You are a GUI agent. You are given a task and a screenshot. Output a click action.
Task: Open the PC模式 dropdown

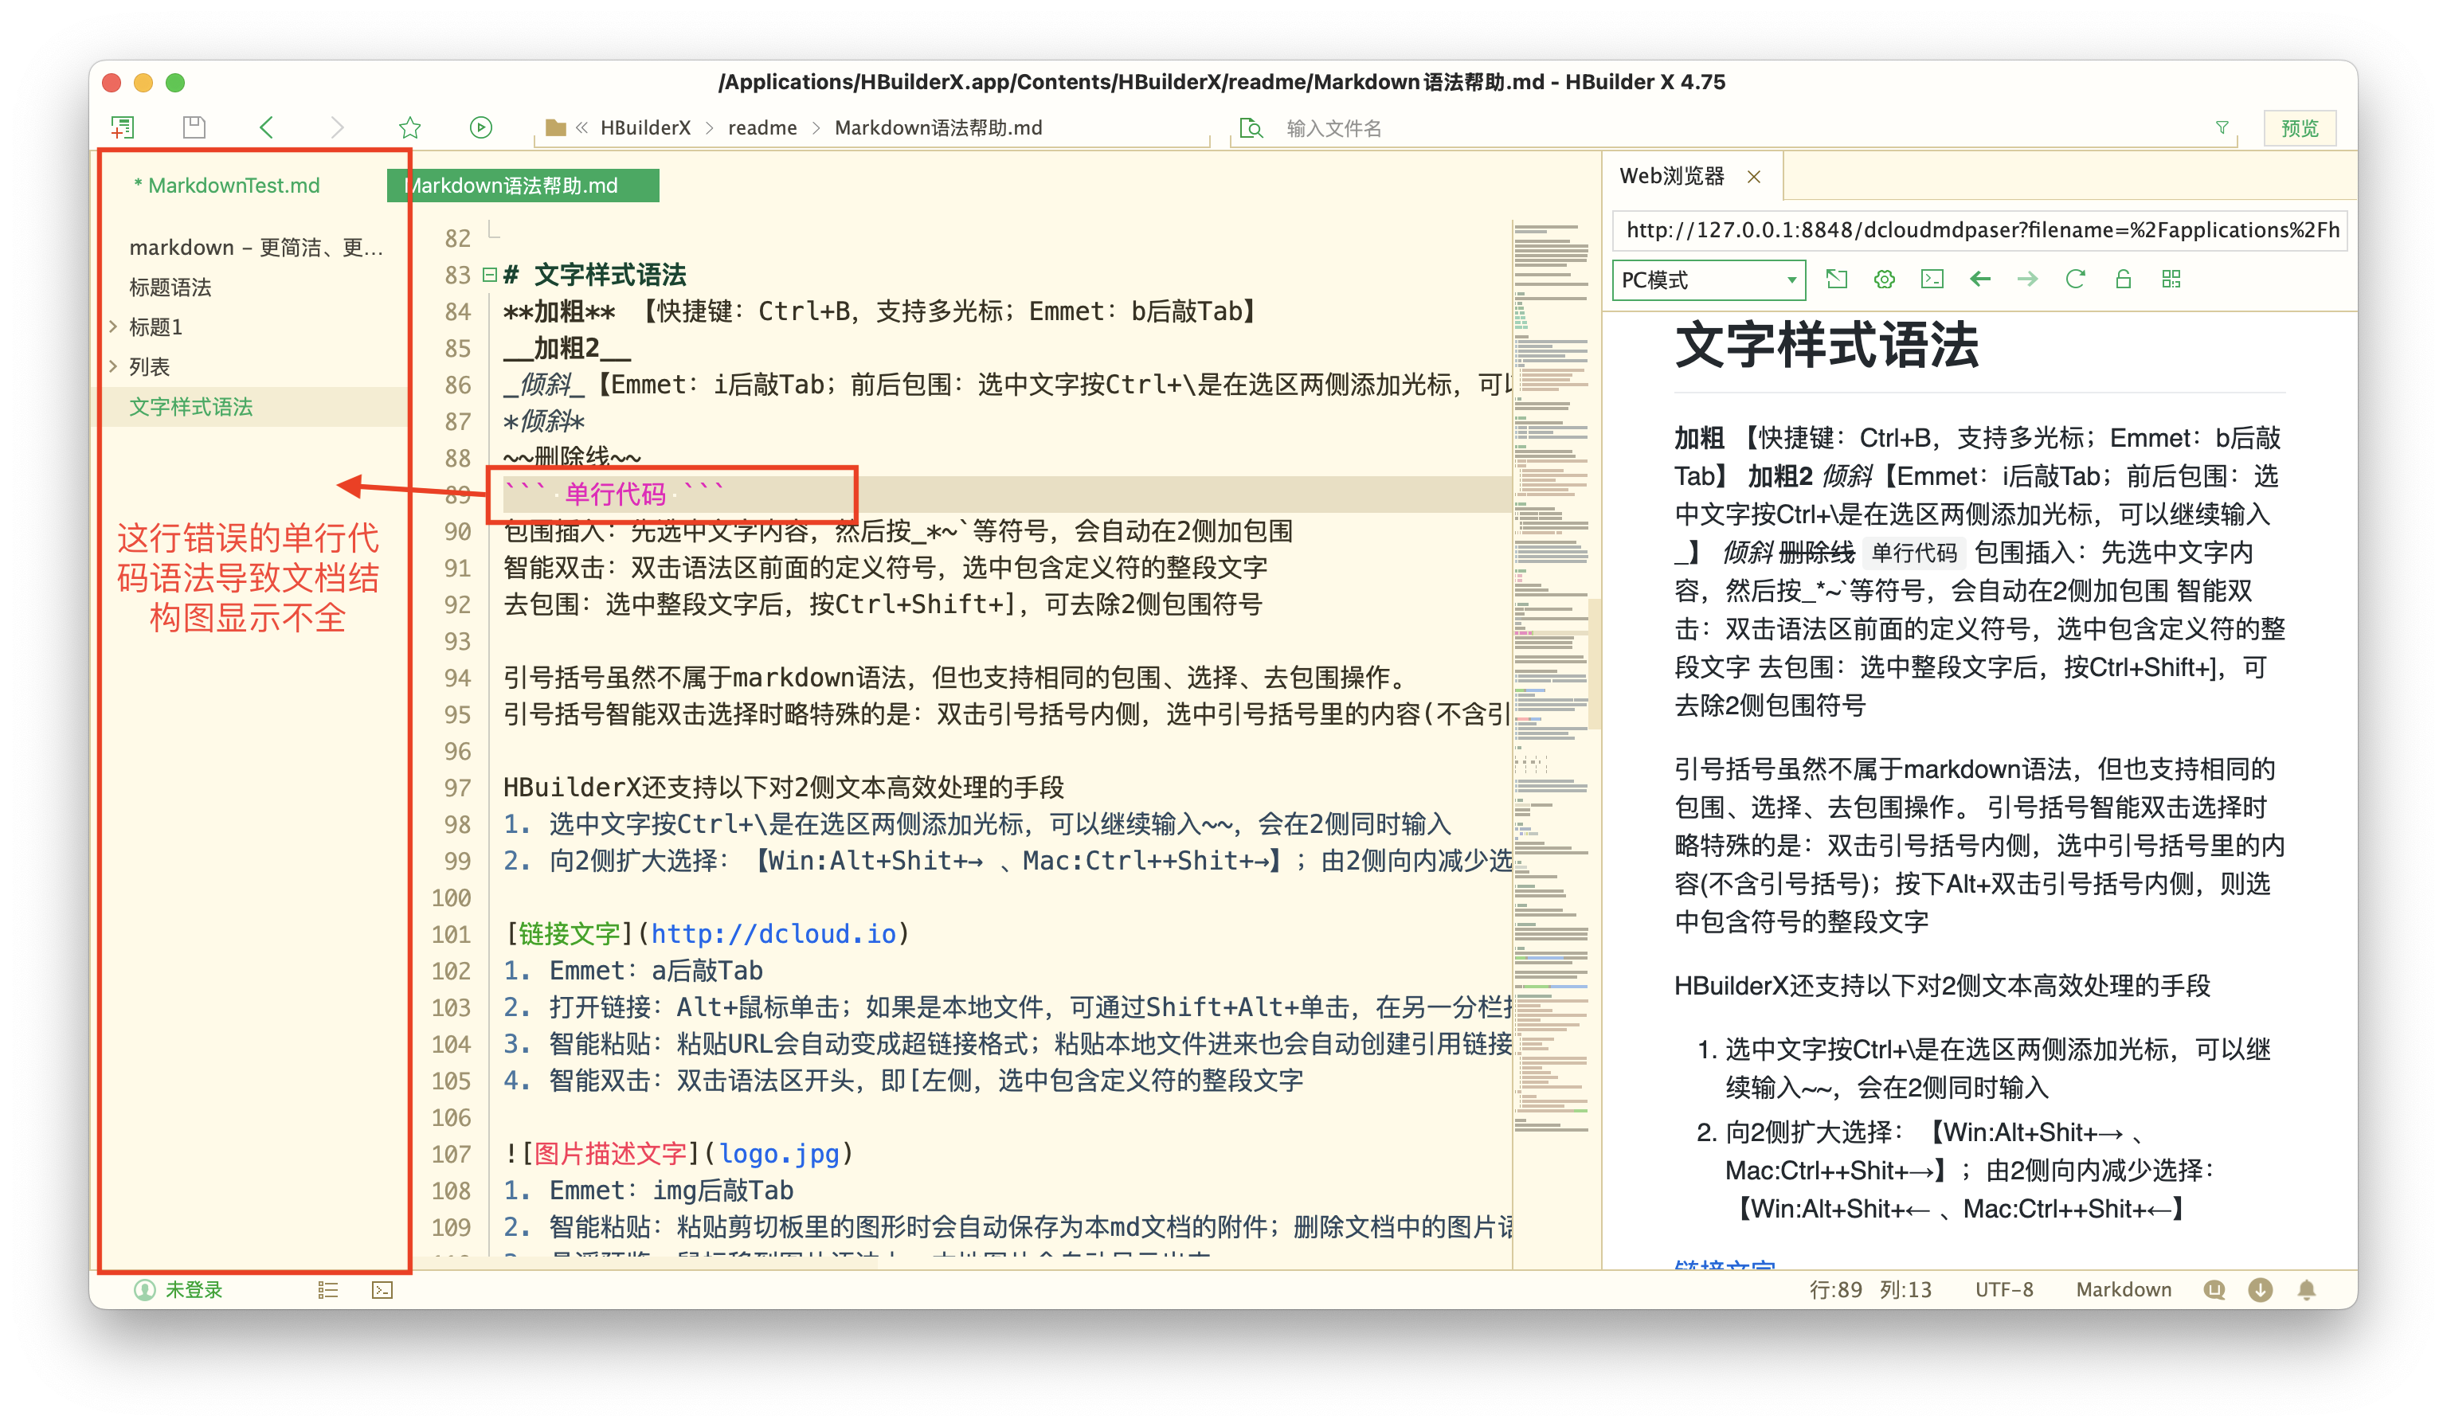[1708, 280]
